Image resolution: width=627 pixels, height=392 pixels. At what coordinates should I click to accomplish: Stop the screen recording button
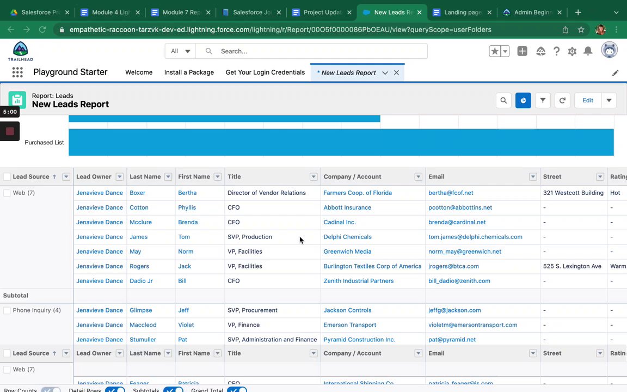[x=10, y=131]
